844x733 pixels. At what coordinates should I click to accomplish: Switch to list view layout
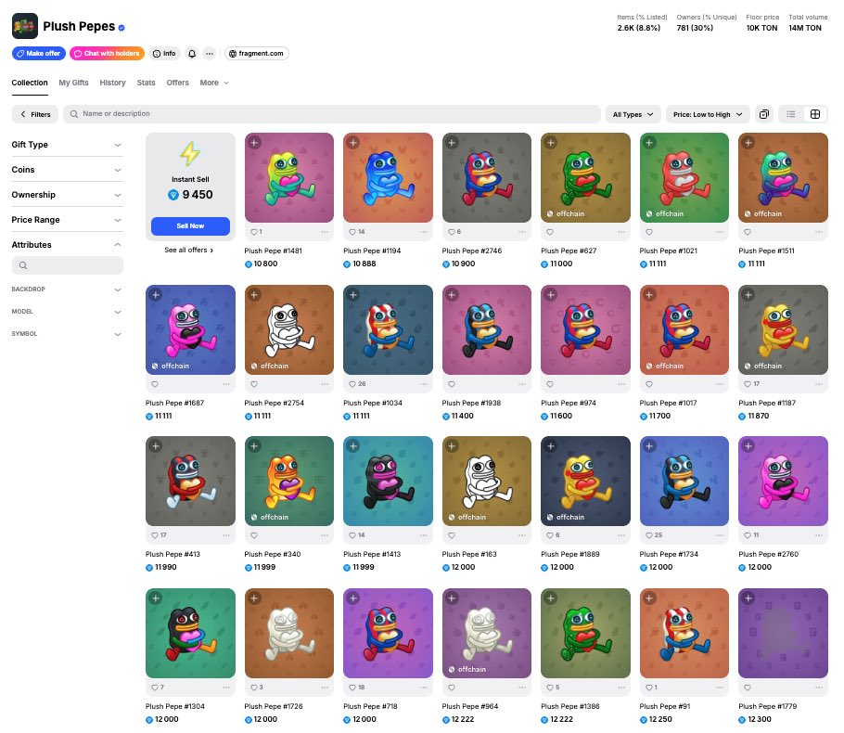[x=791, y=114]
